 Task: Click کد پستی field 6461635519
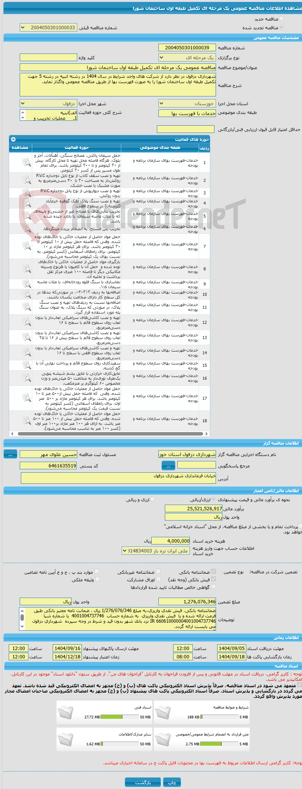coord(49,466)
